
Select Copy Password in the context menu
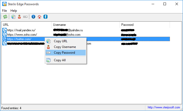[64, 53]
